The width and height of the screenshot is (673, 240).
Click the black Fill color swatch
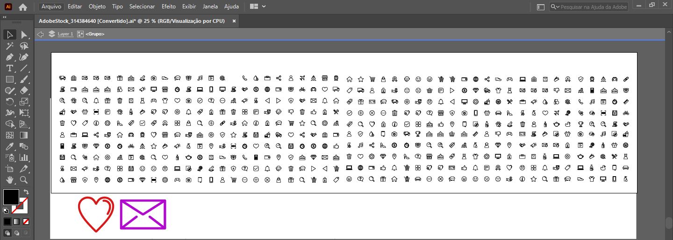[11, 197]
